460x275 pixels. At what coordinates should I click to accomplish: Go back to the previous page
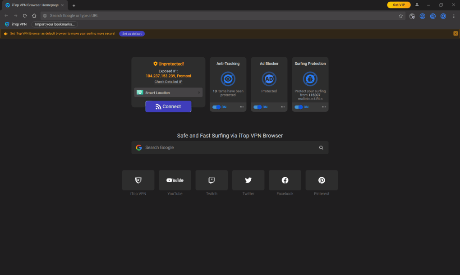tap(6, 16)
